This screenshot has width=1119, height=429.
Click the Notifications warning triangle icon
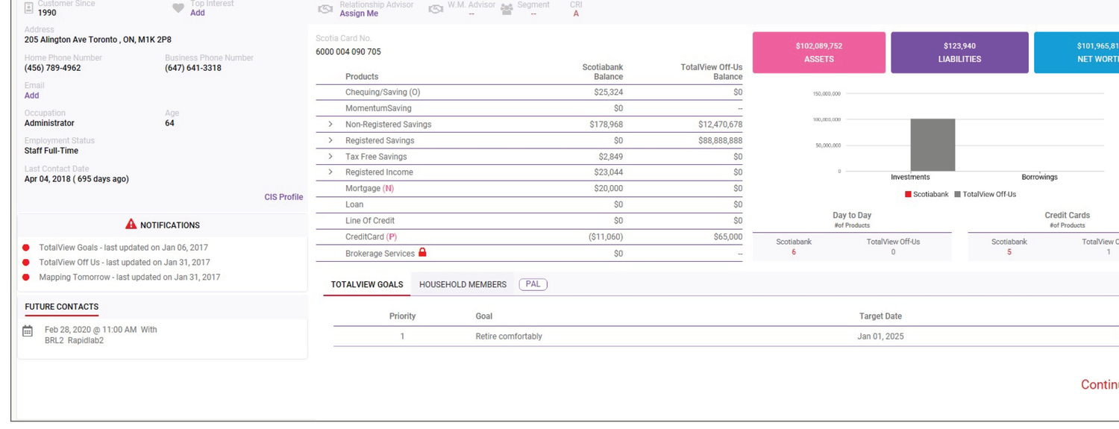point(131,224)
